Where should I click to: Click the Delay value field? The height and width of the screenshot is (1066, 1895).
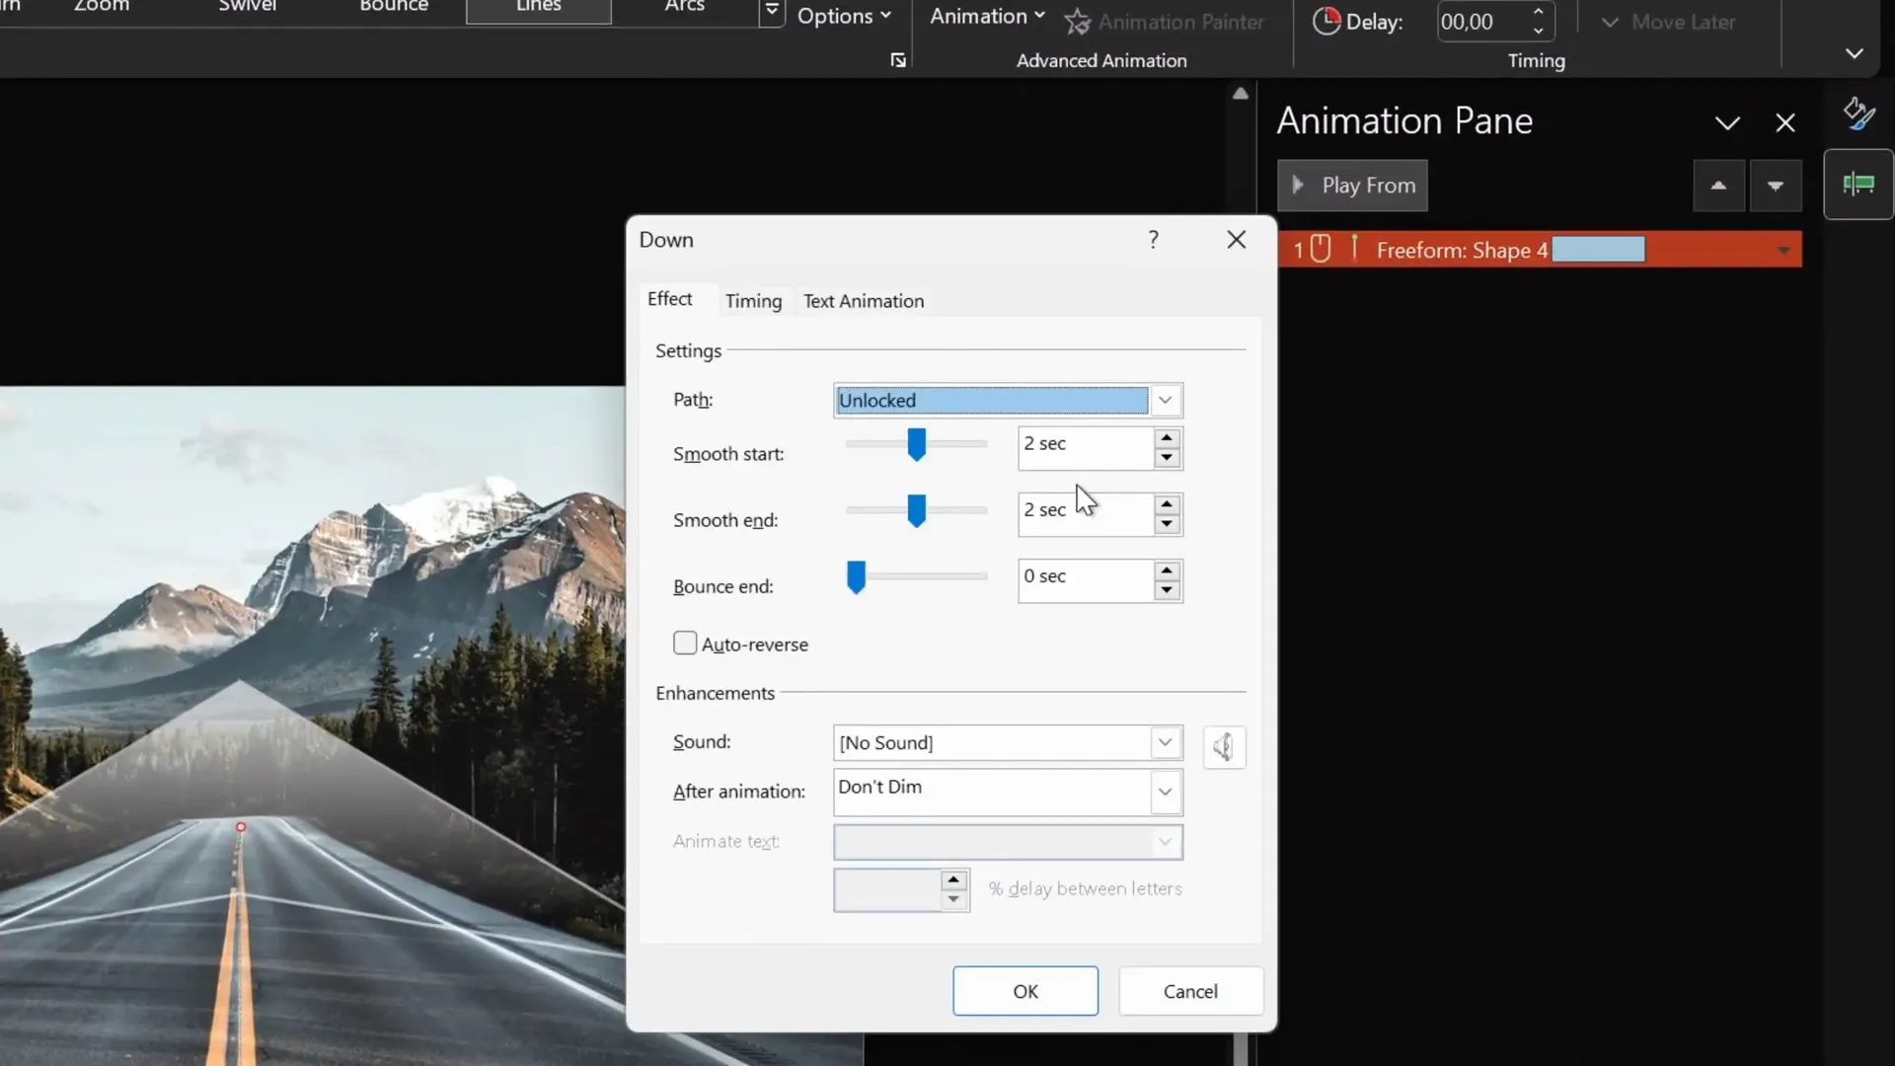pos(1480,22)
